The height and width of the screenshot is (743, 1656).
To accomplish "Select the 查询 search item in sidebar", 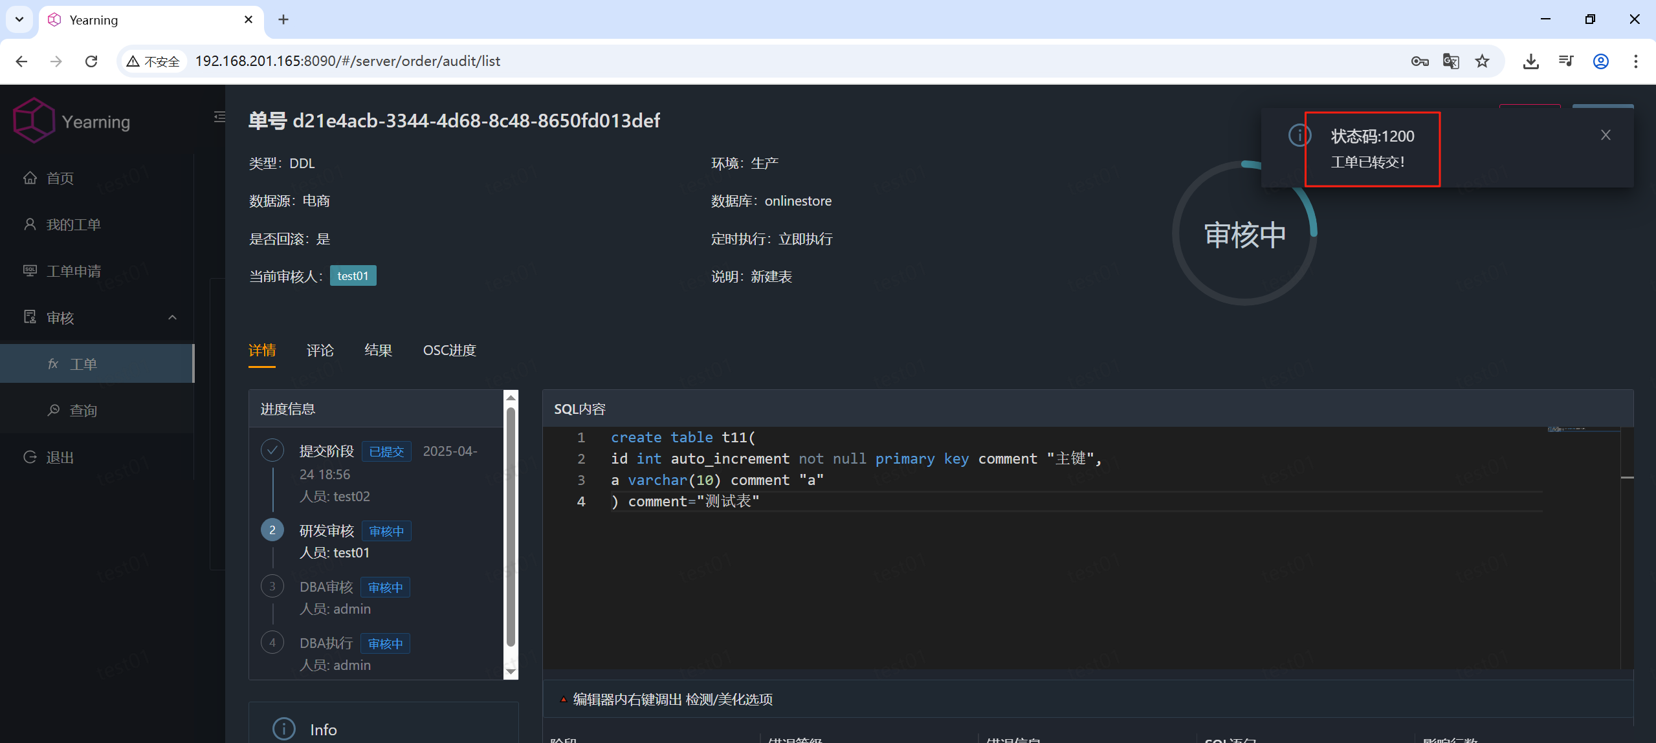I will (x=83, y=410).
